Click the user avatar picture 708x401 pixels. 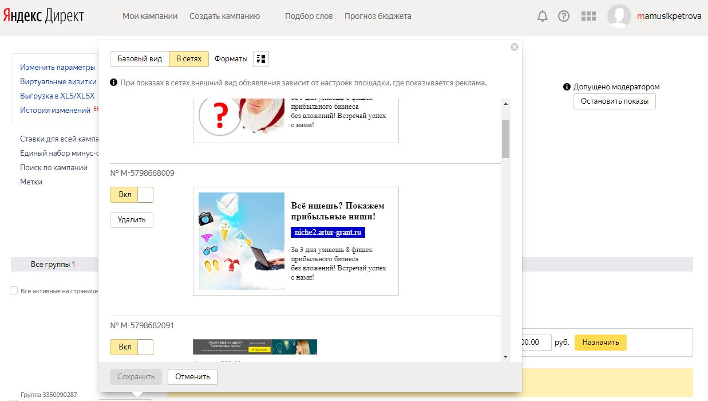coord(619,16)
